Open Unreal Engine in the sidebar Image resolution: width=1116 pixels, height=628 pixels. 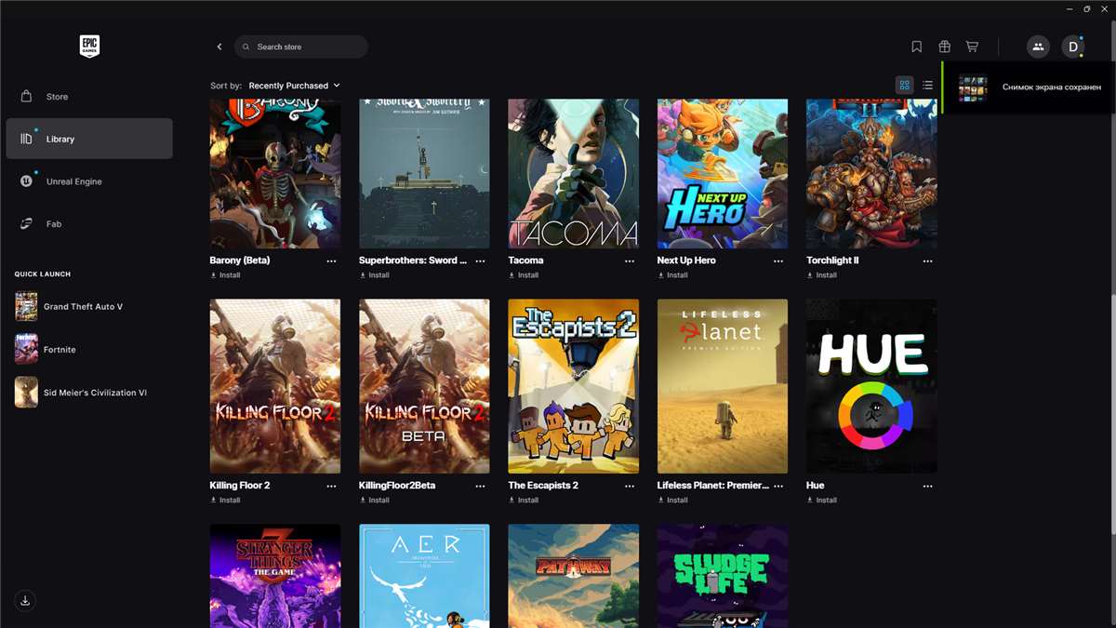tap(89, 181)
